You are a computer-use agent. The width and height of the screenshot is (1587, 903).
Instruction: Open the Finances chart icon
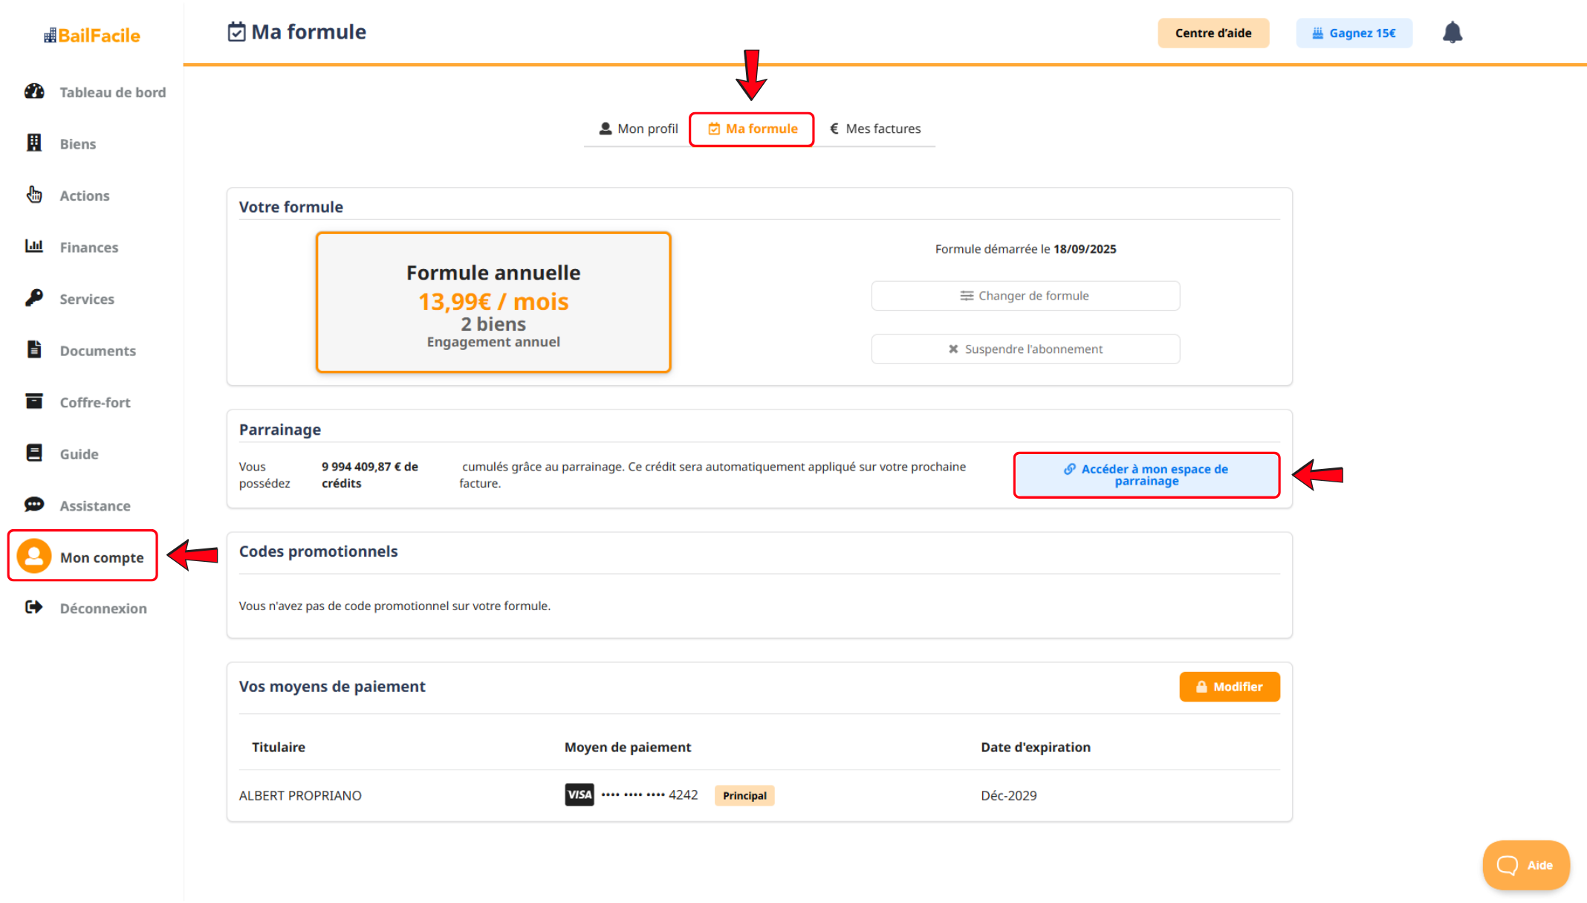point(34,246)
